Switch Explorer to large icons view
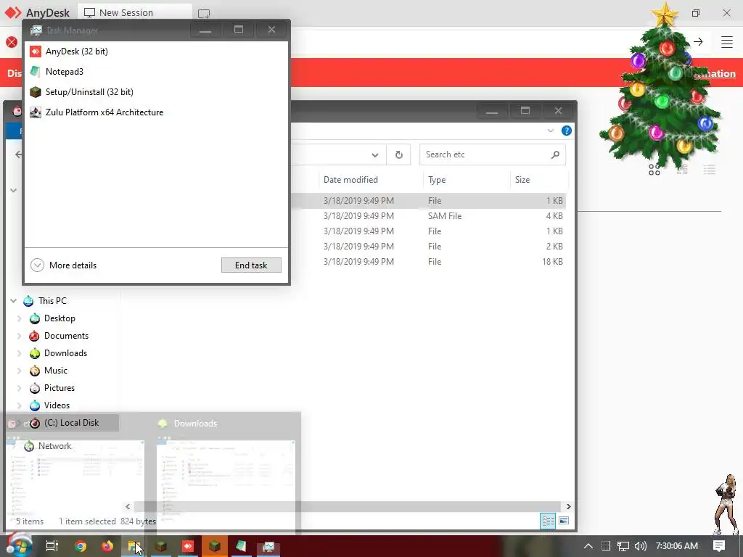743x557 pixels. 564,521
